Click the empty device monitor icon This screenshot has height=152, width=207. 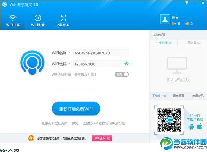point(177,65)
